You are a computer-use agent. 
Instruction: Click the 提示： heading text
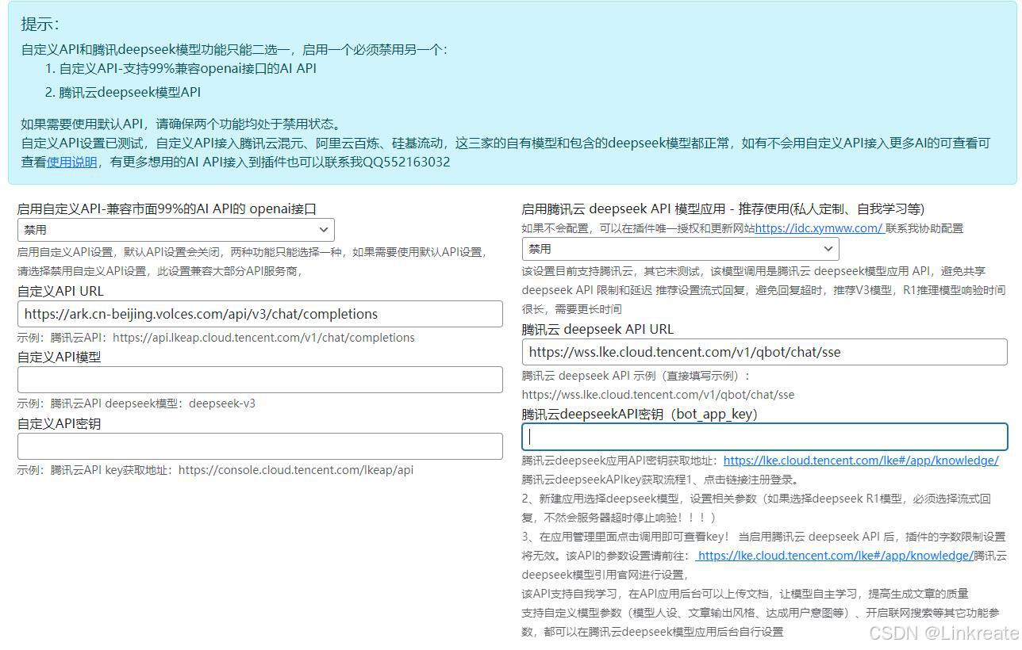[40, 24]
